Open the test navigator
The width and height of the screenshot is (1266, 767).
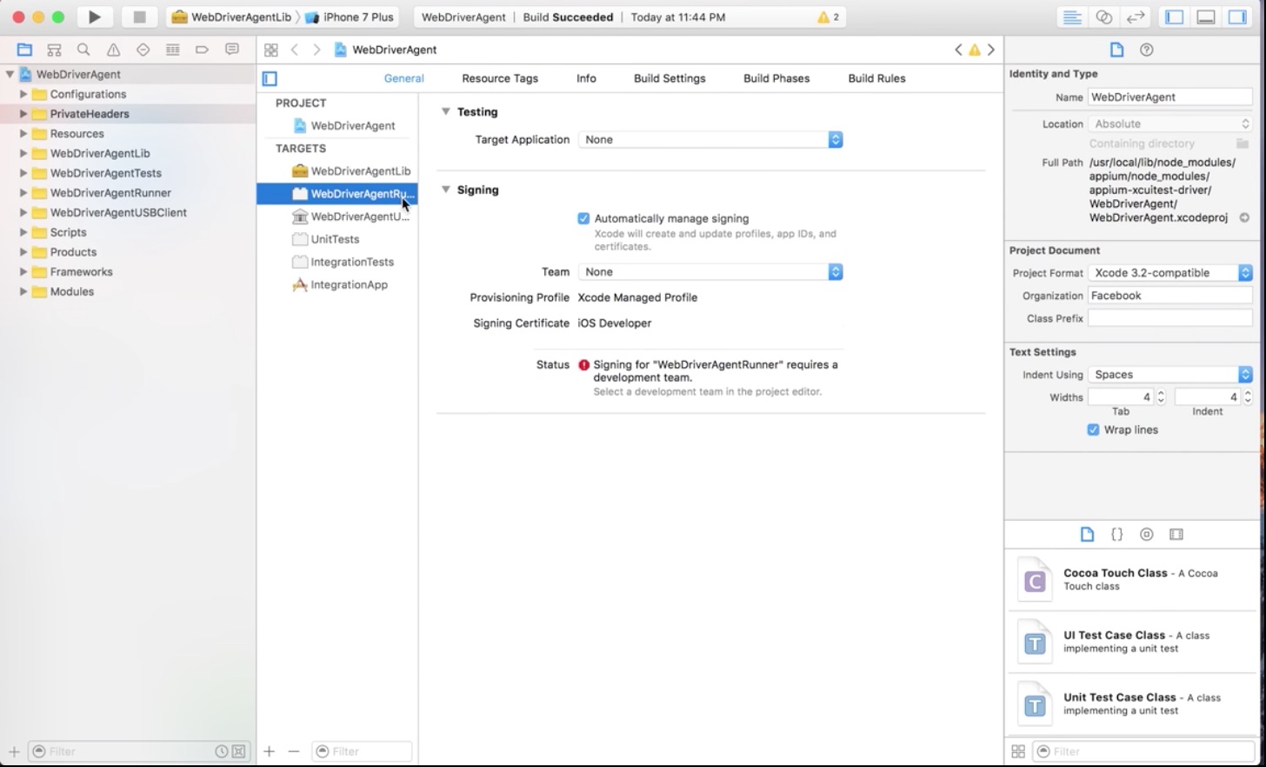pyautogui.click(x=143, y=50)
